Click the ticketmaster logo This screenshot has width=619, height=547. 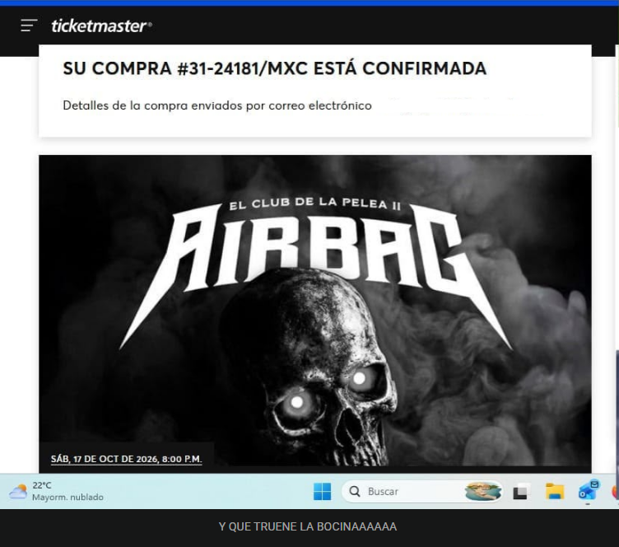[101, 26]
